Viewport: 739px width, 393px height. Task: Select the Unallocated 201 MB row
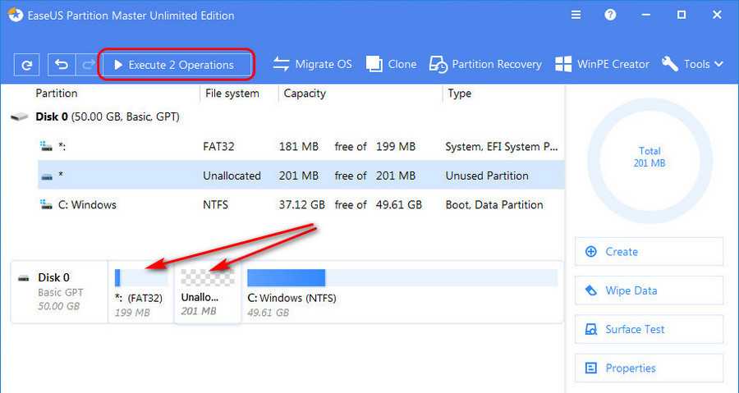point(301,175)
